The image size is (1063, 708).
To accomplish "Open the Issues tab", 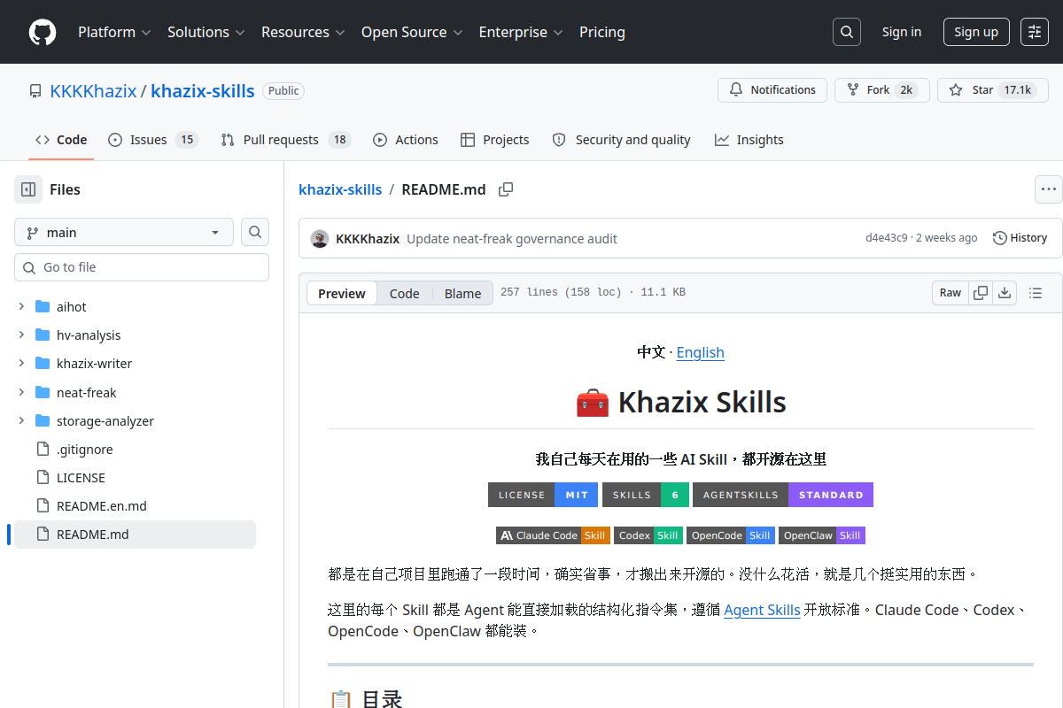I will click(x=152, y=140).
